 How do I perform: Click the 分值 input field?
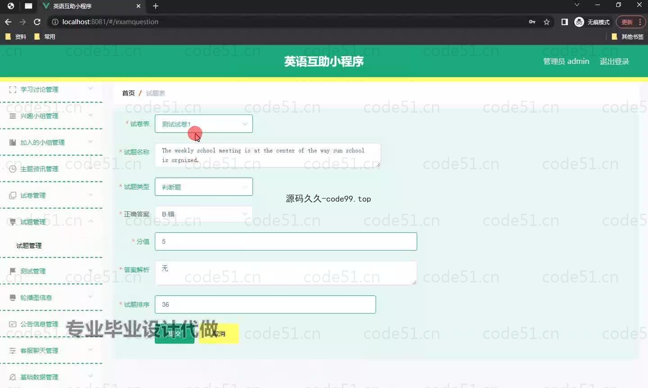tap(286, 242)
